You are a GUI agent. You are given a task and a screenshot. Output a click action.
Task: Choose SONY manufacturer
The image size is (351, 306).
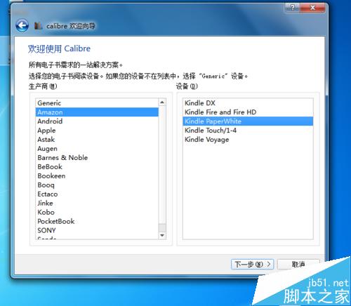click(x=97, y=230)
